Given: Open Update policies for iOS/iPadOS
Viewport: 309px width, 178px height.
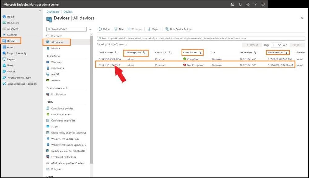Looking at the screenshot, I should point(66,151).
